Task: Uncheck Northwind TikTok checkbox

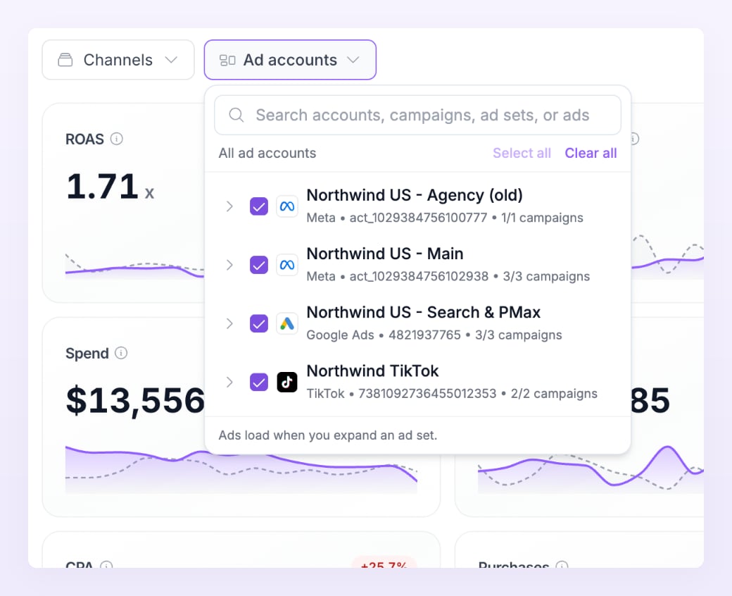Action: pyautogui.click(x=259, y=382)
